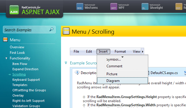This screenshot has height=108, width=186.
Task: Open the Templates example
Action: 20,85
